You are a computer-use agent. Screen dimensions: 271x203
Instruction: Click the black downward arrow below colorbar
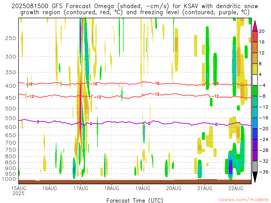[x=255, y=177]
